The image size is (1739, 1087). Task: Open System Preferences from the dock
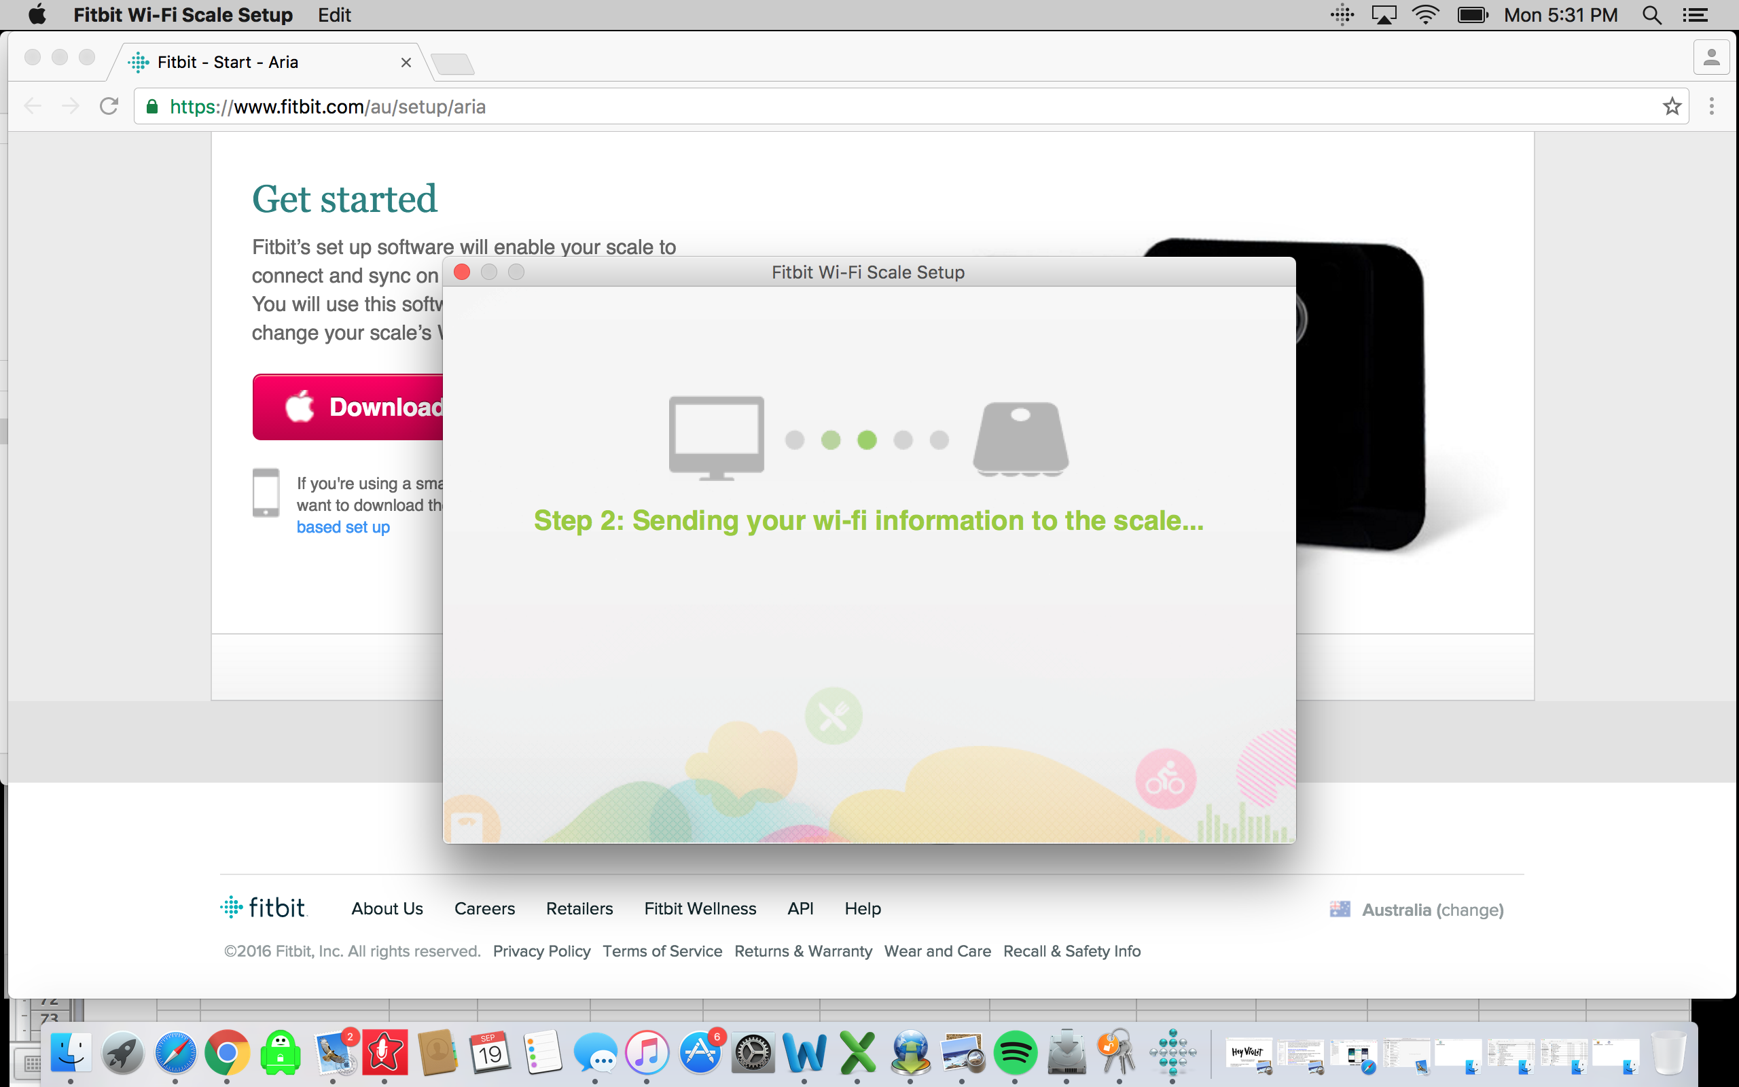(x=753, y=1052)
